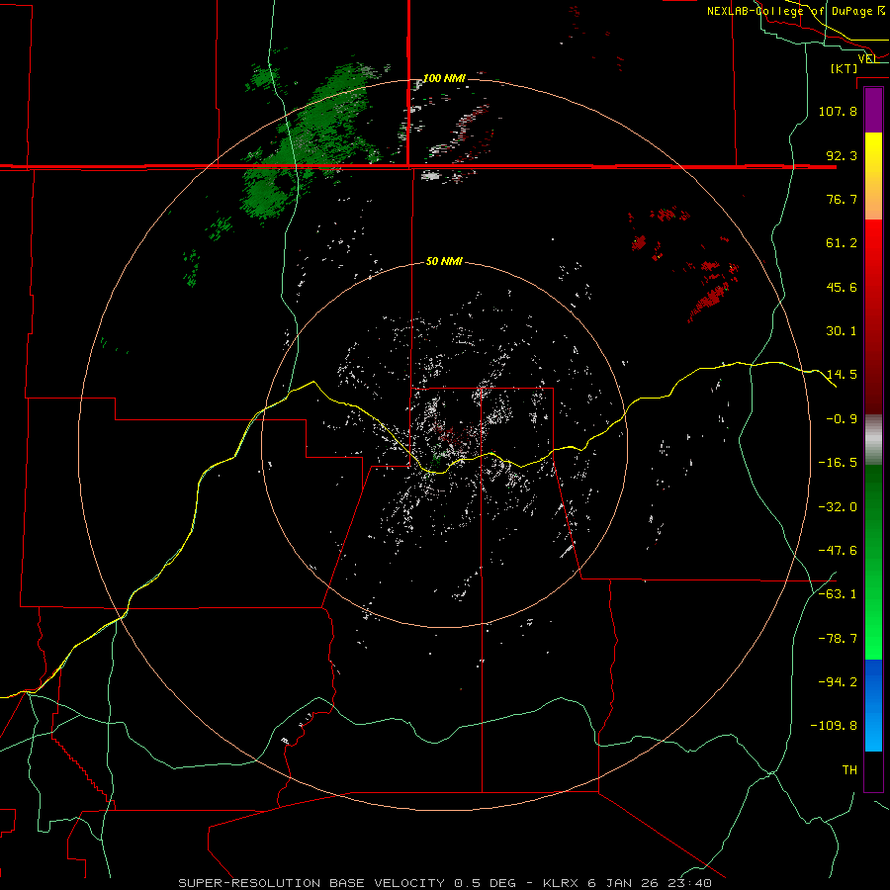Click the 76.7 velocity scale value
Viewport: 890px width, 890px height.
842,199
